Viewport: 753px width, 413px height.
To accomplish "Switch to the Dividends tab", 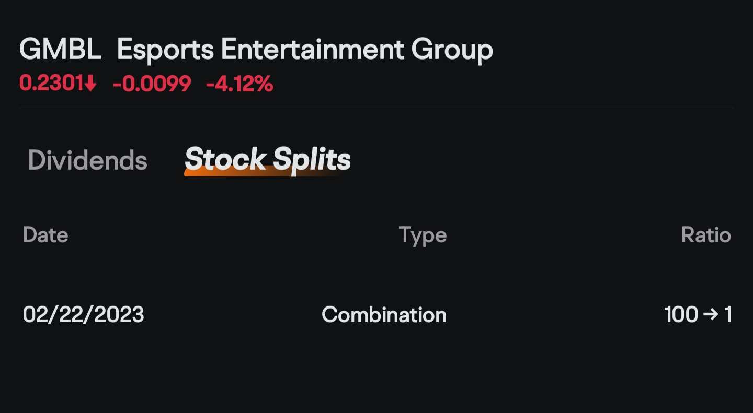I will click(x=88, y=160).
